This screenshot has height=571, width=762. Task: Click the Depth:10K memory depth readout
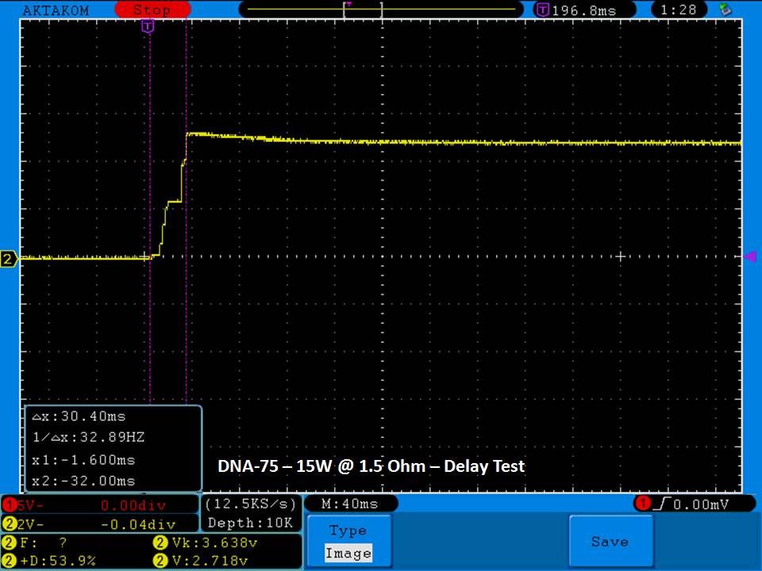click(x=251, y=523)
